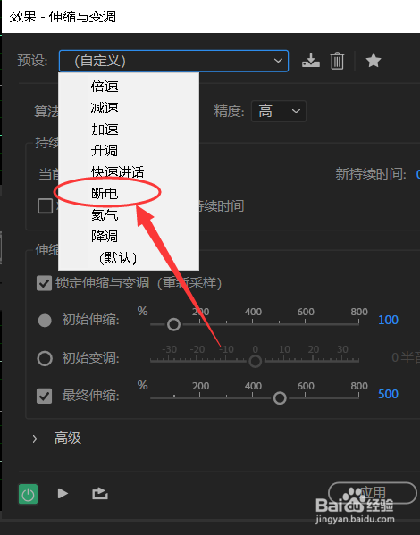Click the 最终伸缩 value 500
This screenshot has height=535, width=420.
coord(388,394)
